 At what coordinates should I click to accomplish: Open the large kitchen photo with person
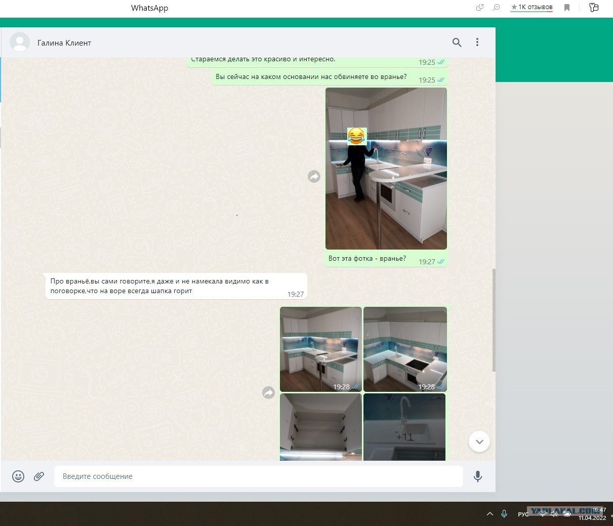pos(386,169)
